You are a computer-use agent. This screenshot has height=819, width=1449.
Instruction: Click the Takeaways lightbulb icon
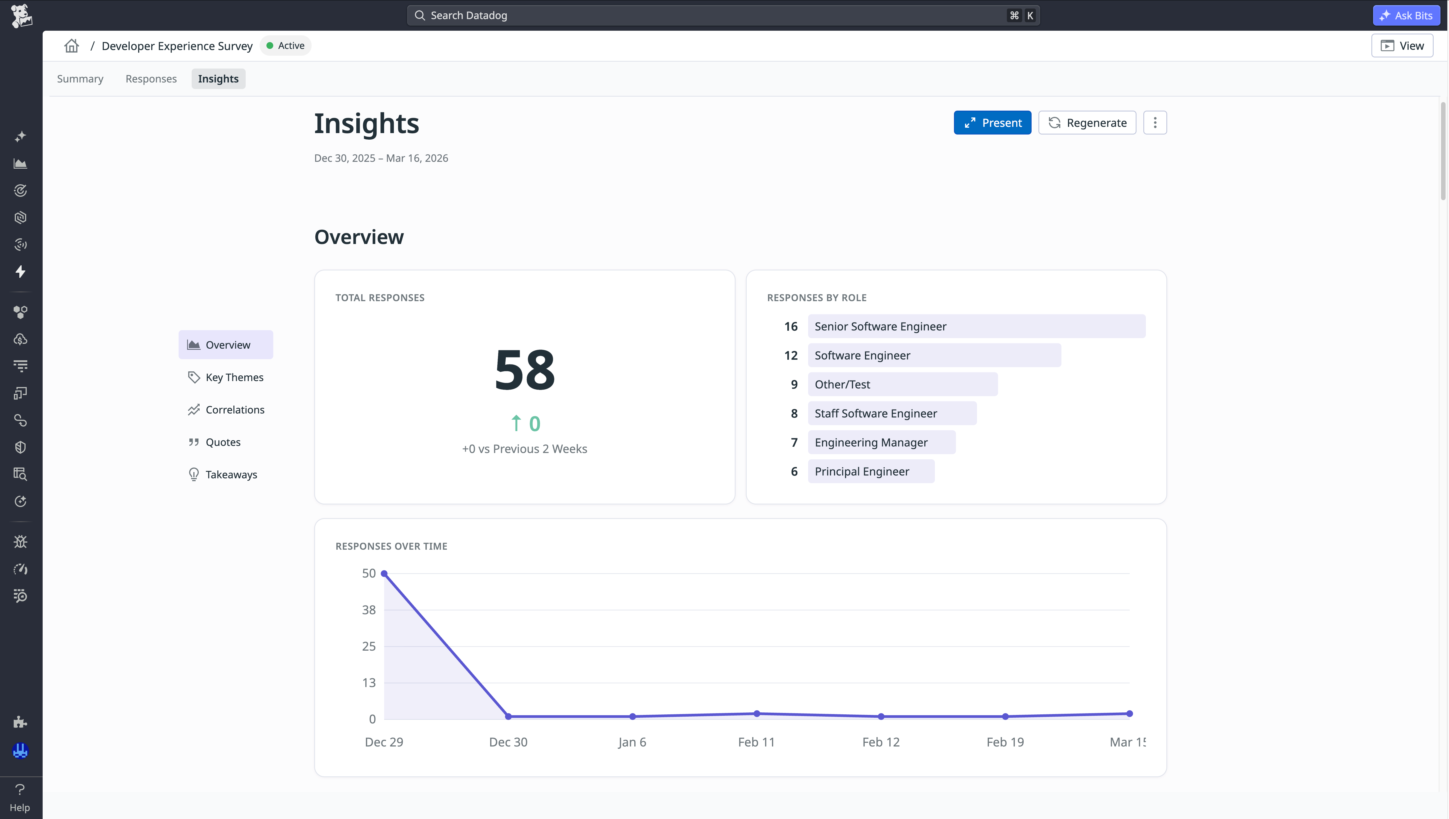point(194,474)
